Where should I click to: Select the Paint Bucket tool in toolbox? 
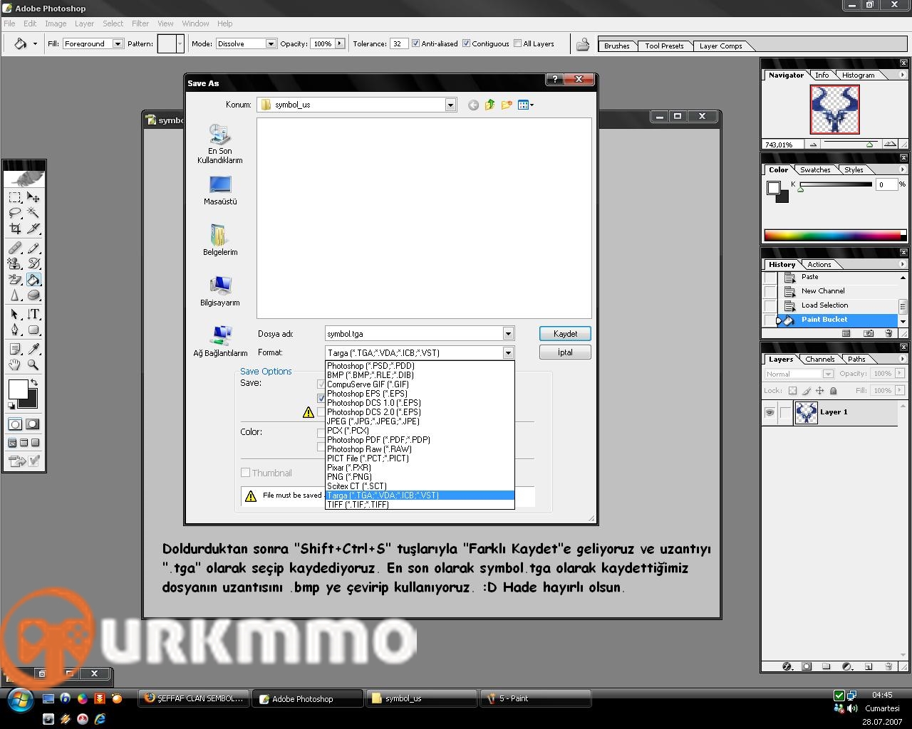tap(33, 279)
